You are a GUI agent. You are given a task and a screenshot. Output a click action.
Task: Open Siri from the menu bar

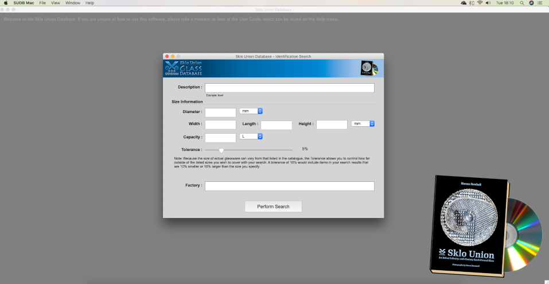(x=531, y=3)
